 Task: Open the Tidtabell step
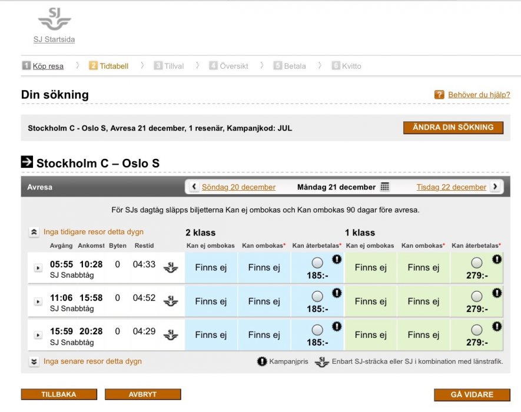point(114,66)
